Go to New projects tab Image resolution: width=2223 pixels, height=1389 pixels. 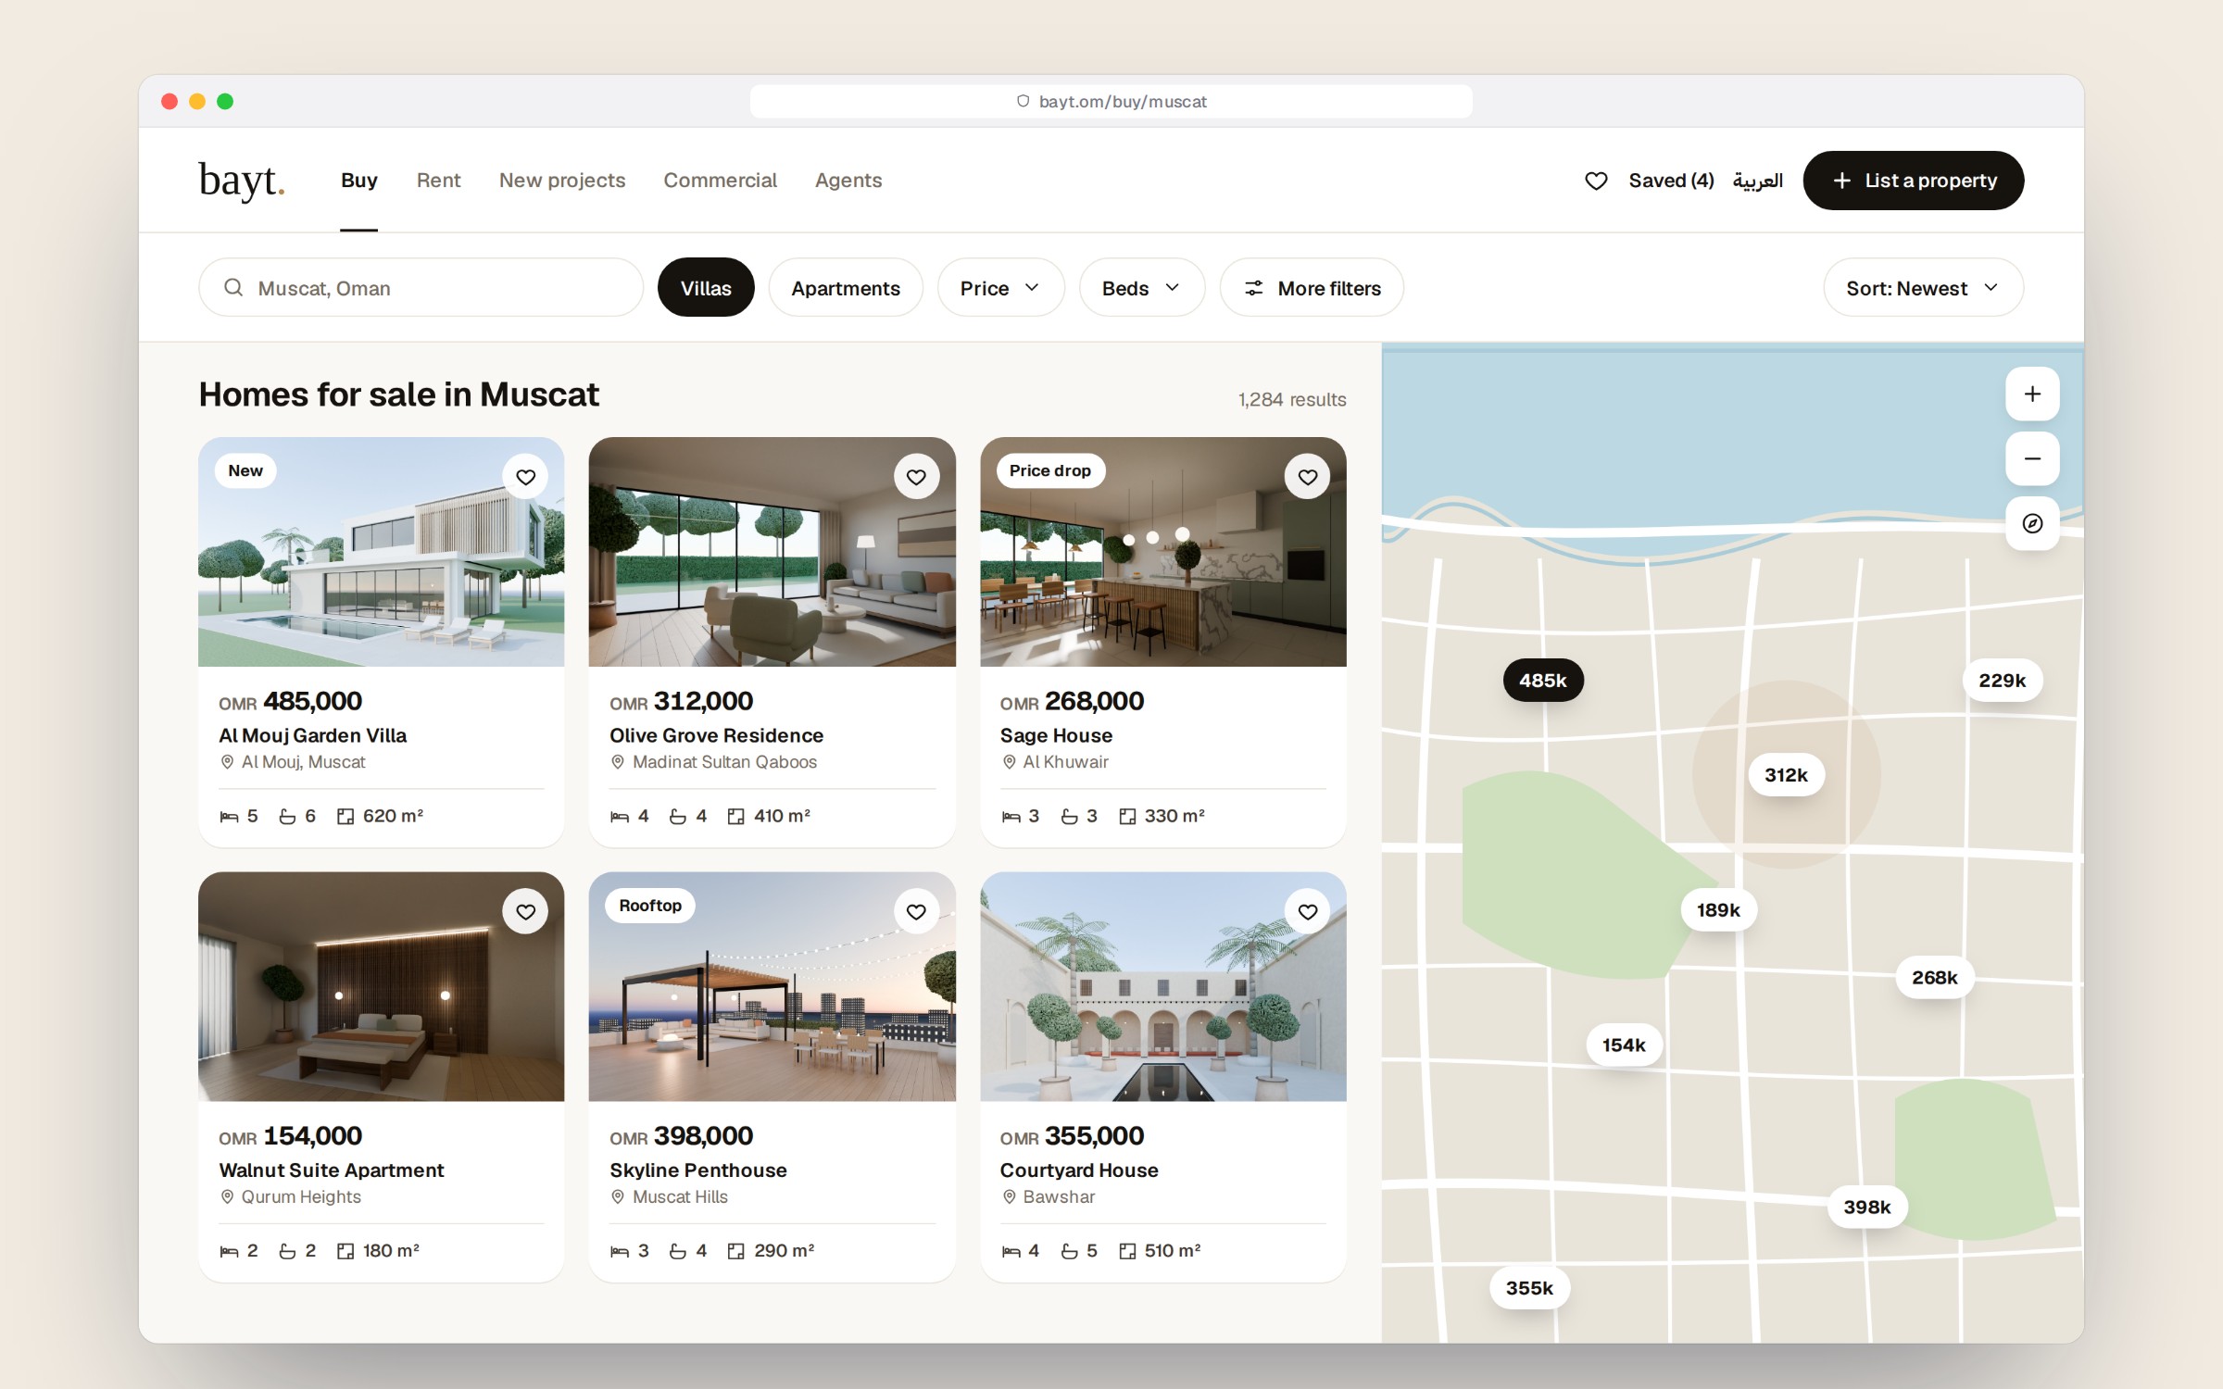[562, 181]
